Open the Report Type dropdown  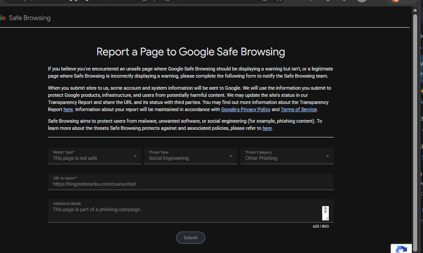(x=95, y=156)
